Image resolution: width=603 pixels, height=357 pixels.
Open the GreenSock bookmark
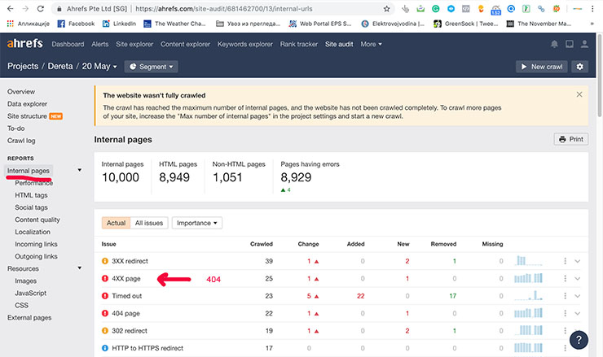pyautogui.click(x=465, y=24)
